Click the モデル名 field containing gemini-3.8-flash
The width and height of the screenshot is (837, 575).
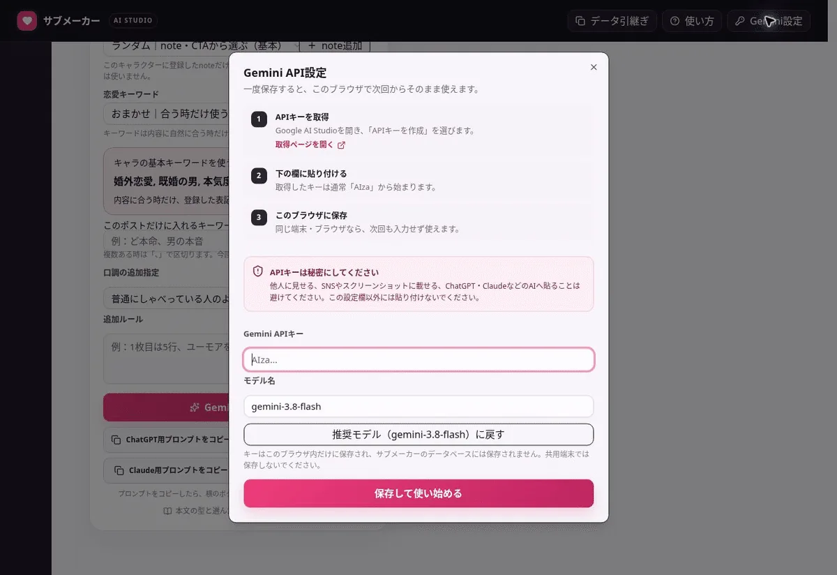[418, 406]
